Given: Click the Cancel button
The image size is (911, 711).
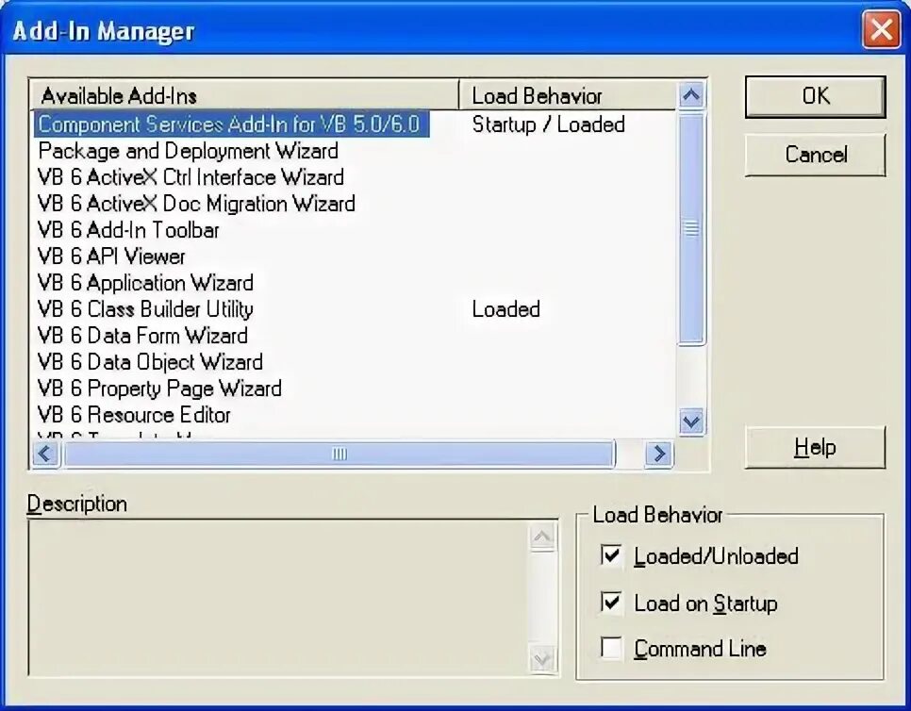Looking at the screenshot, I should tap(815, 155).
